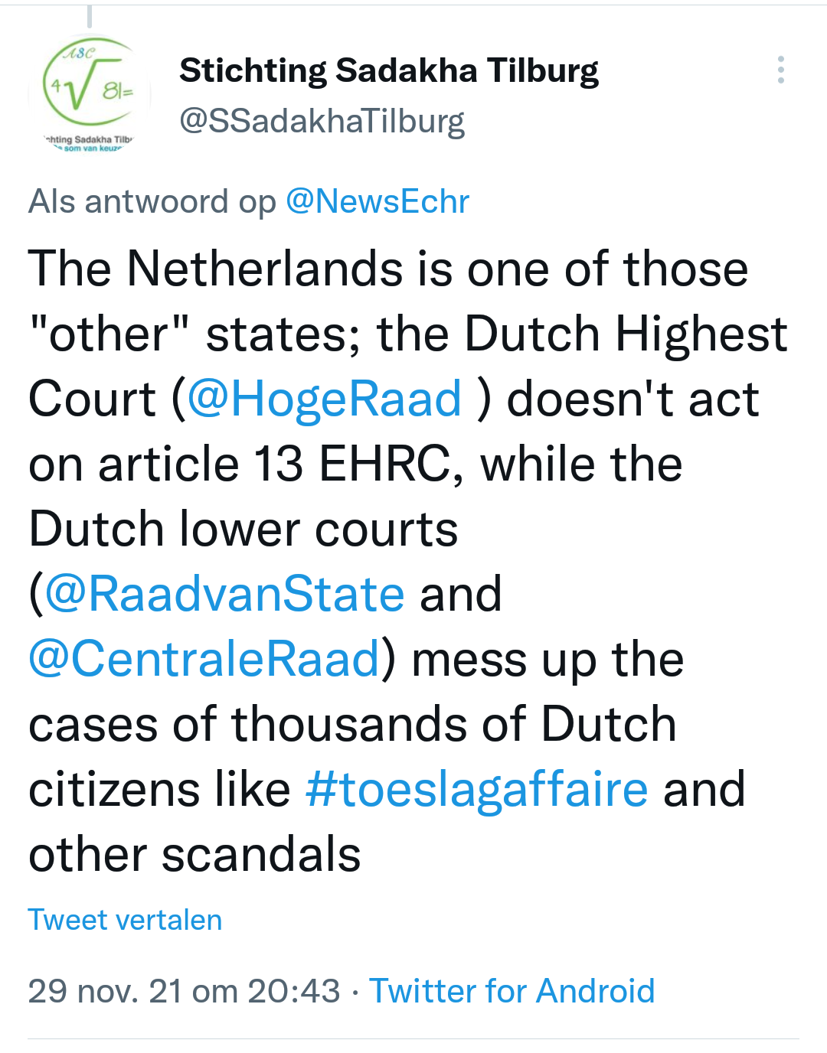Image resolution: width=827 pixels, height=1053 pixels.
Task: Tap the 'Dutch Highest' words in the tweet
Action: (x=626, y=334)
